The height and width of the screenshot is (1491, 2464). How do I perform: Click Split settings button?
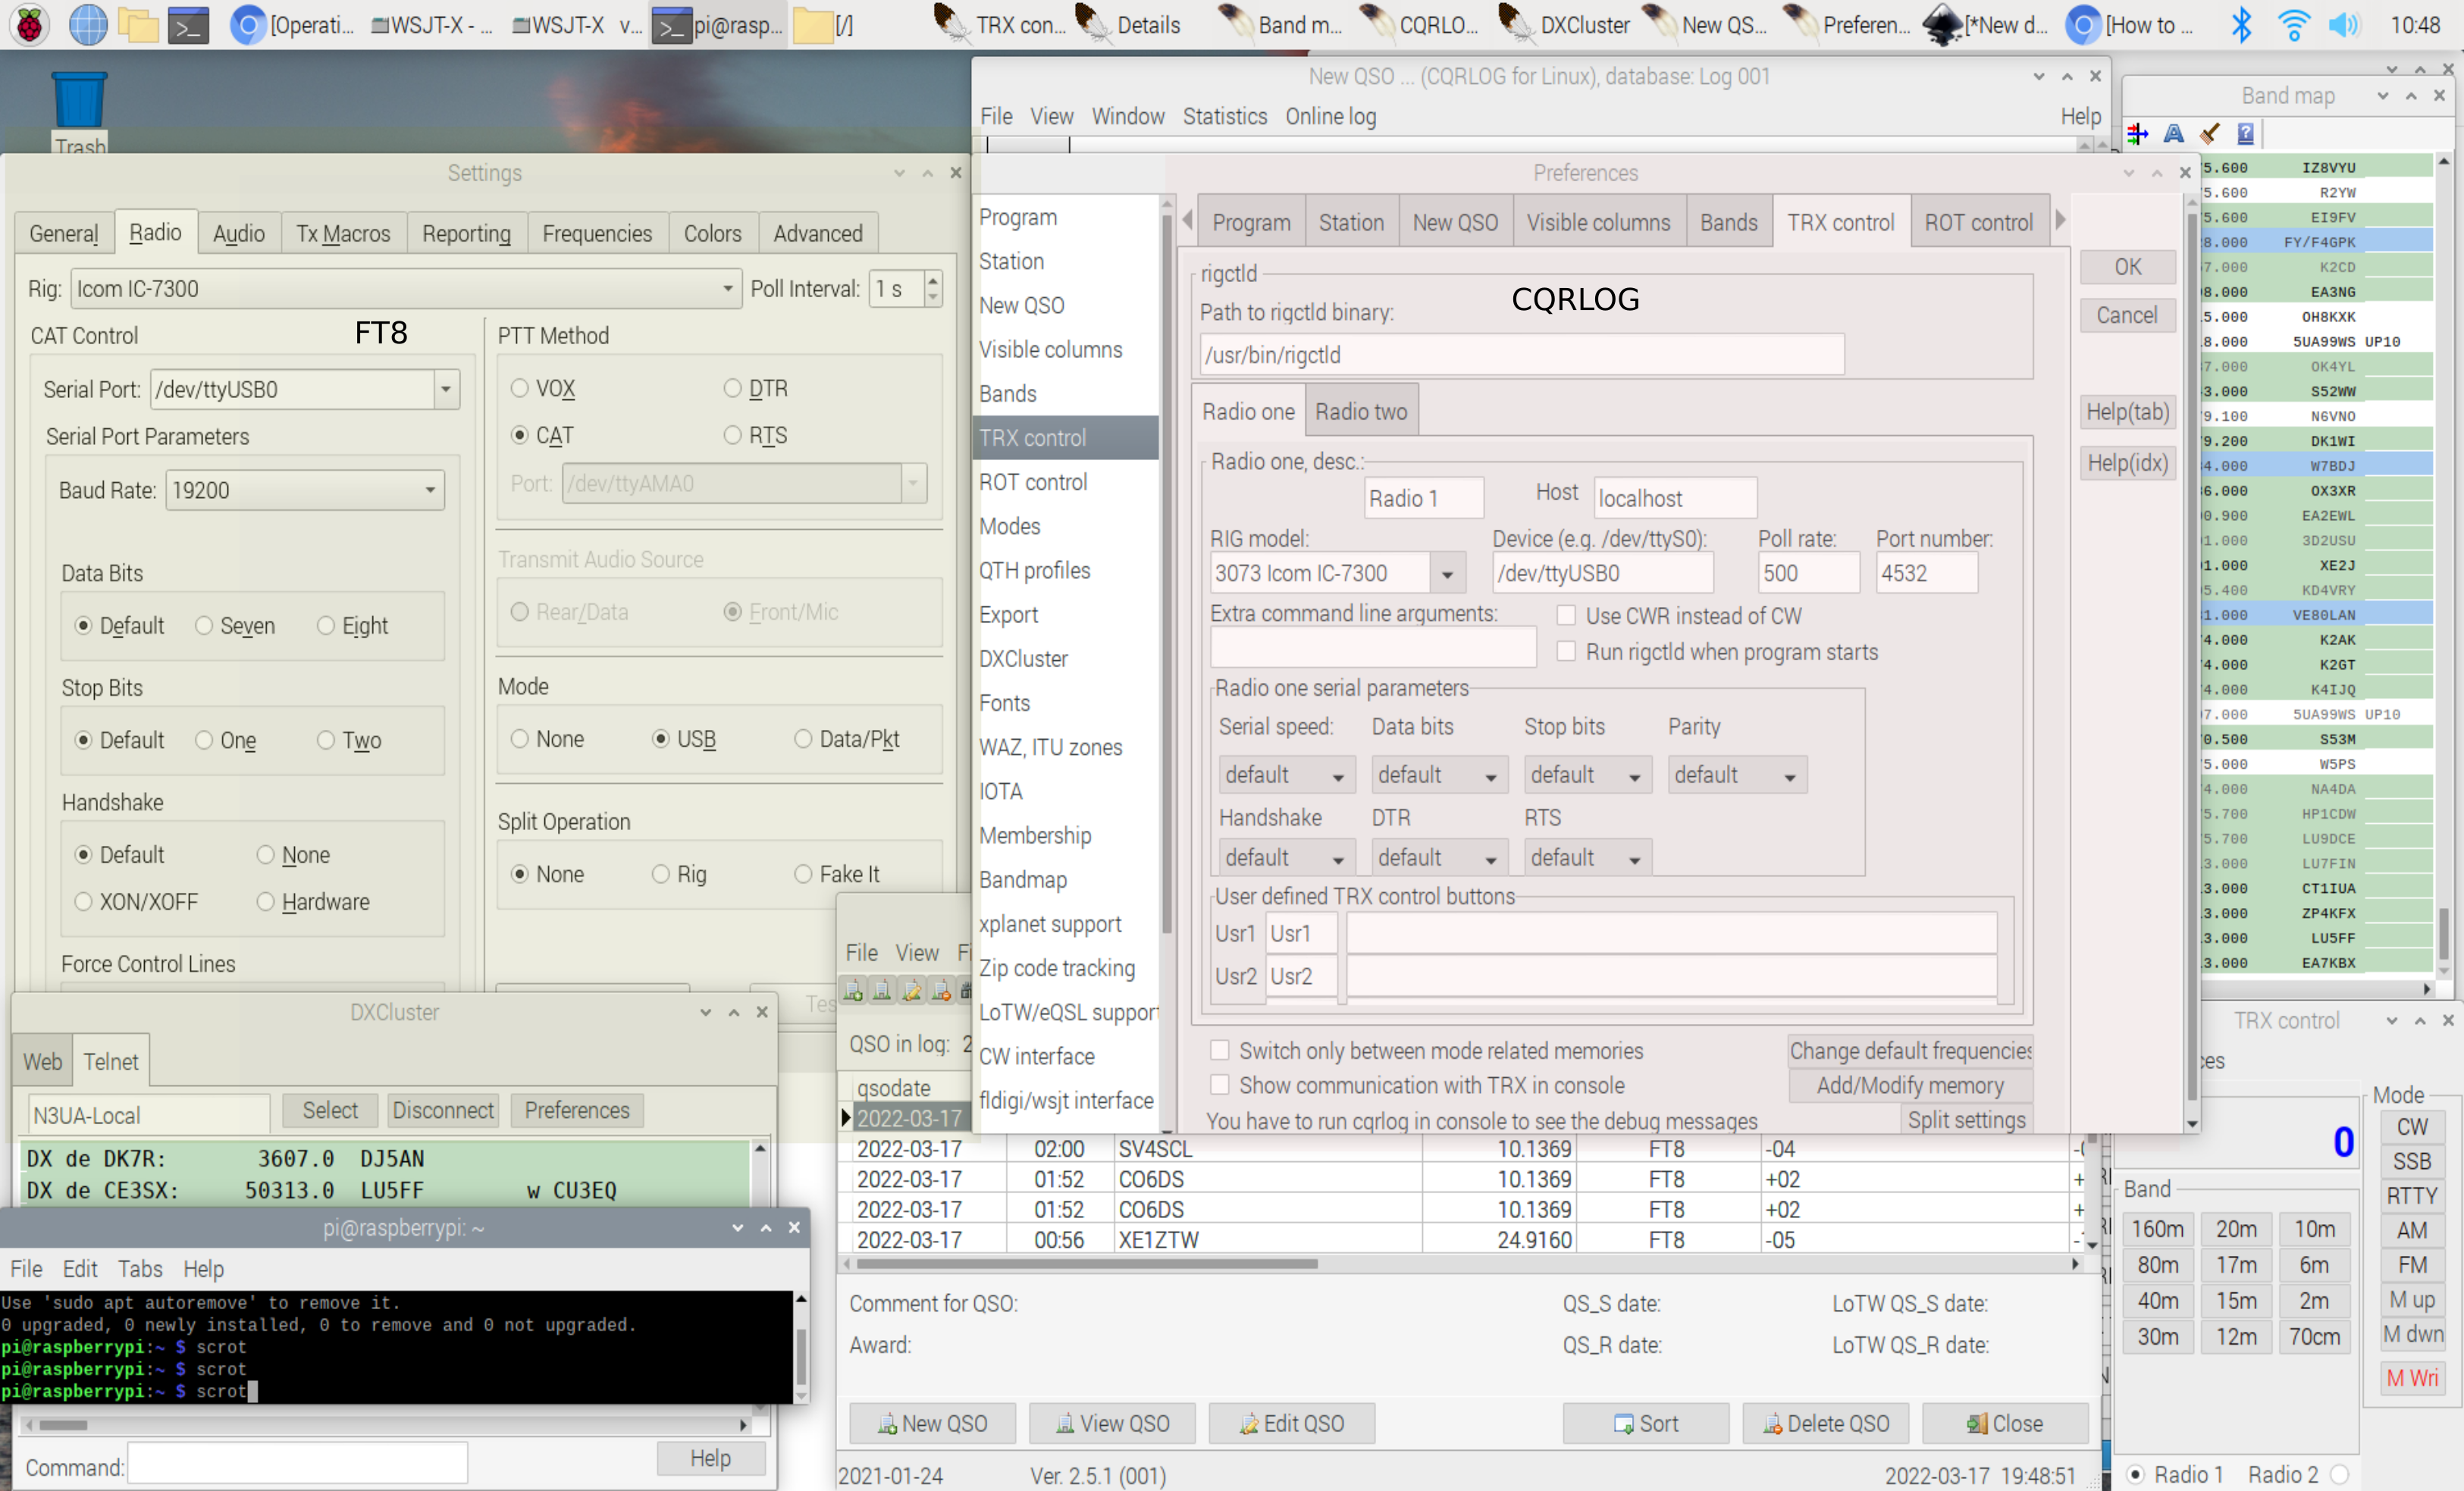[x=1965, y=1119]
